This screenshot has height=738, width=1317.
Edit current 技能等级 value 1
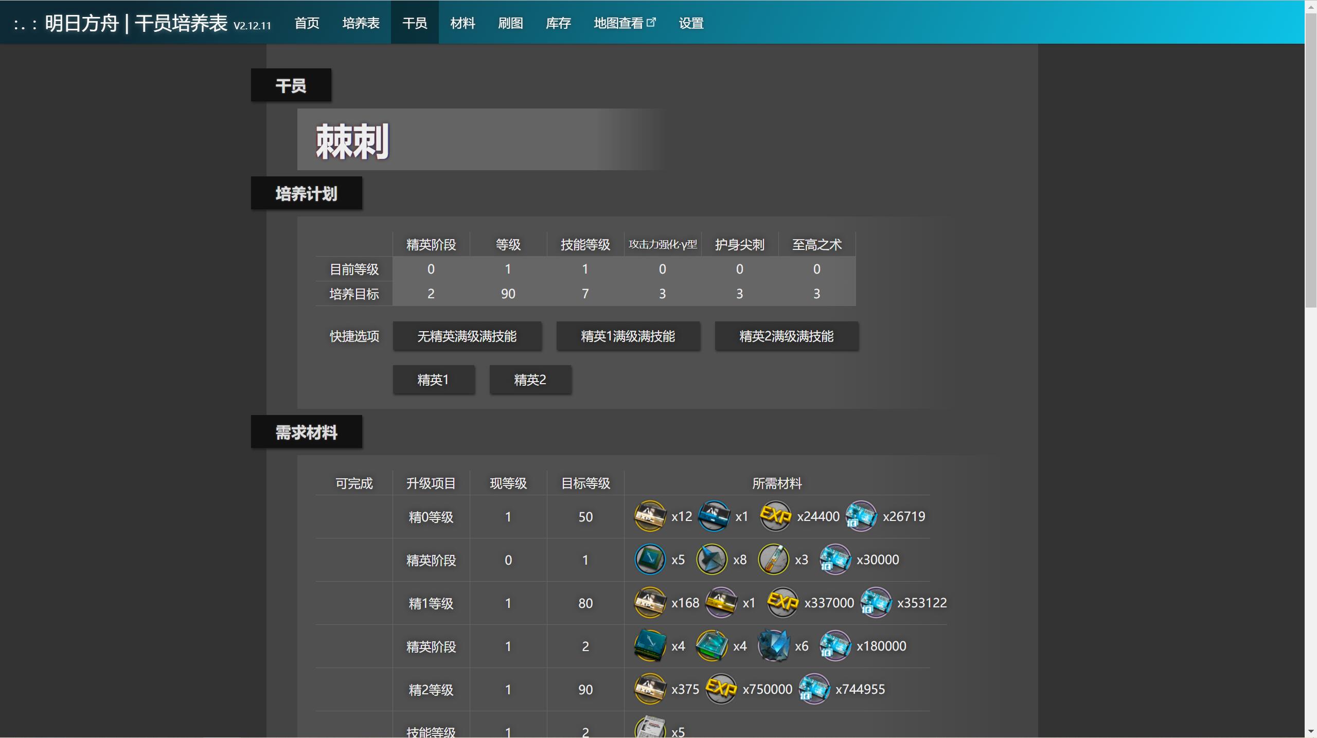pyautogui.click(x=585, y=269)
